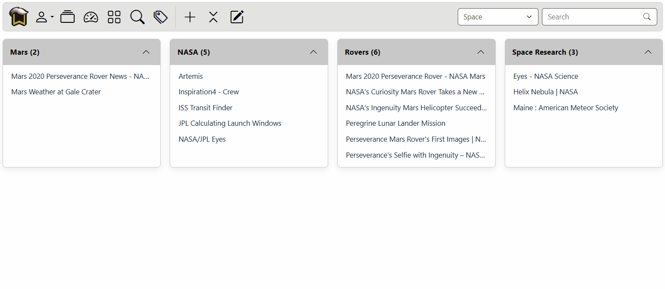Click the NASA (5) group title
The height and width of the screenshot is (289, 665).
click(193, 52)
